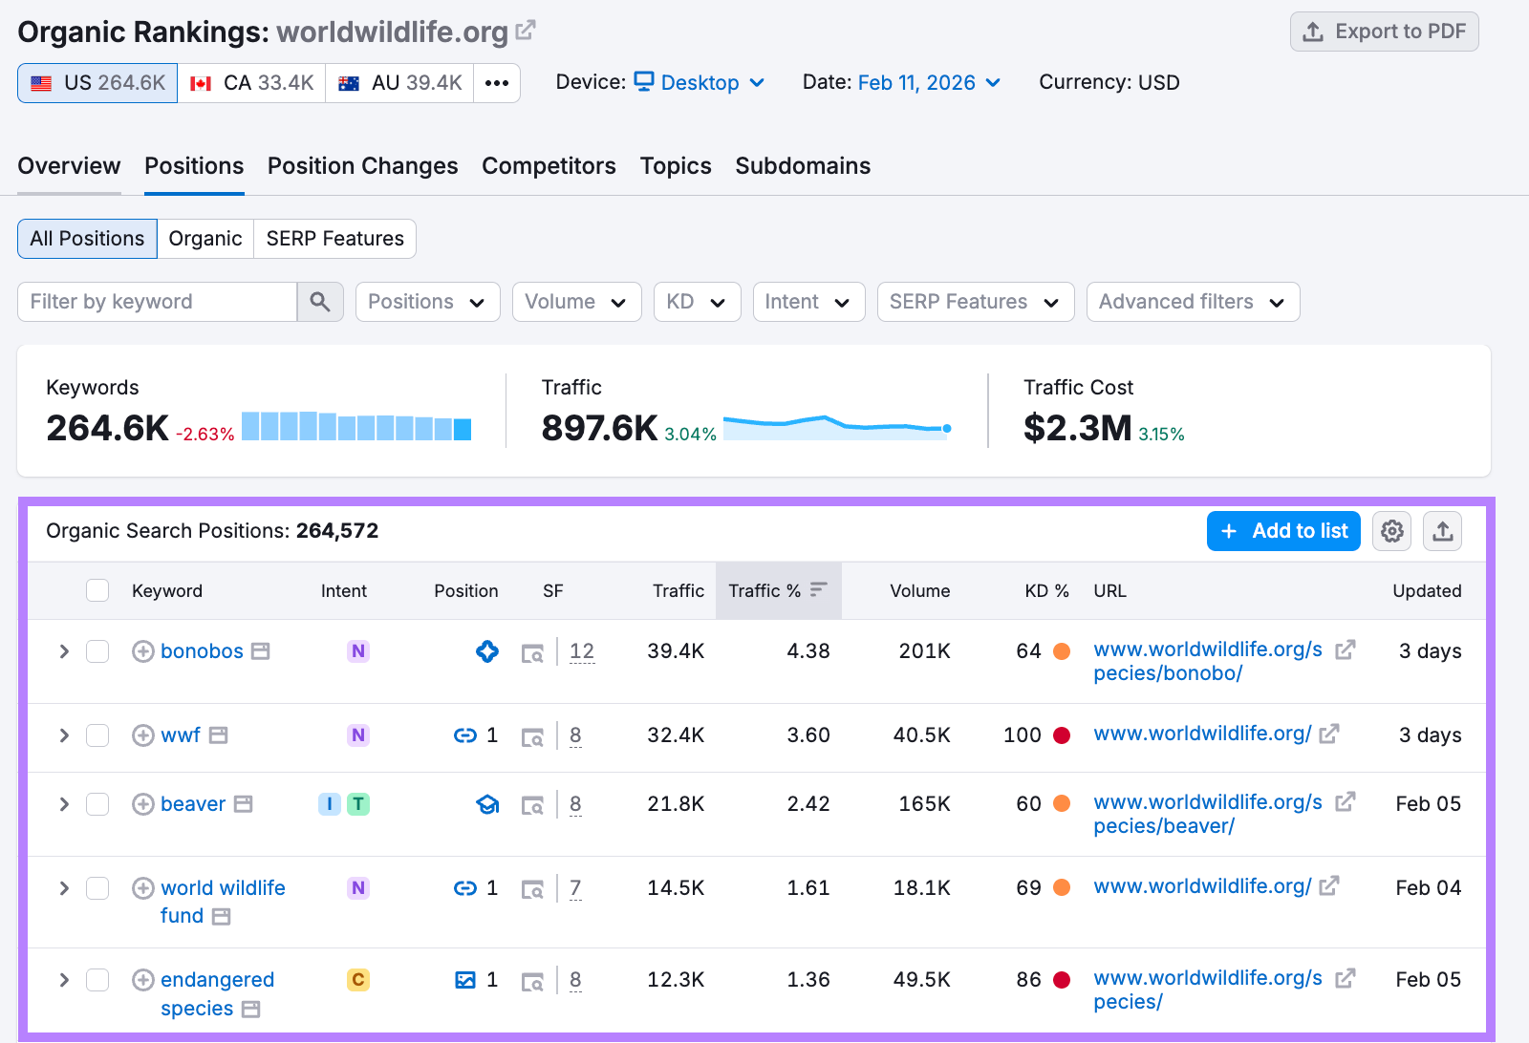Click the knowledge panel icon for beaver keyword
Image resolution: width=1529 pixels, height=1043 pixels.
[487, 804]
